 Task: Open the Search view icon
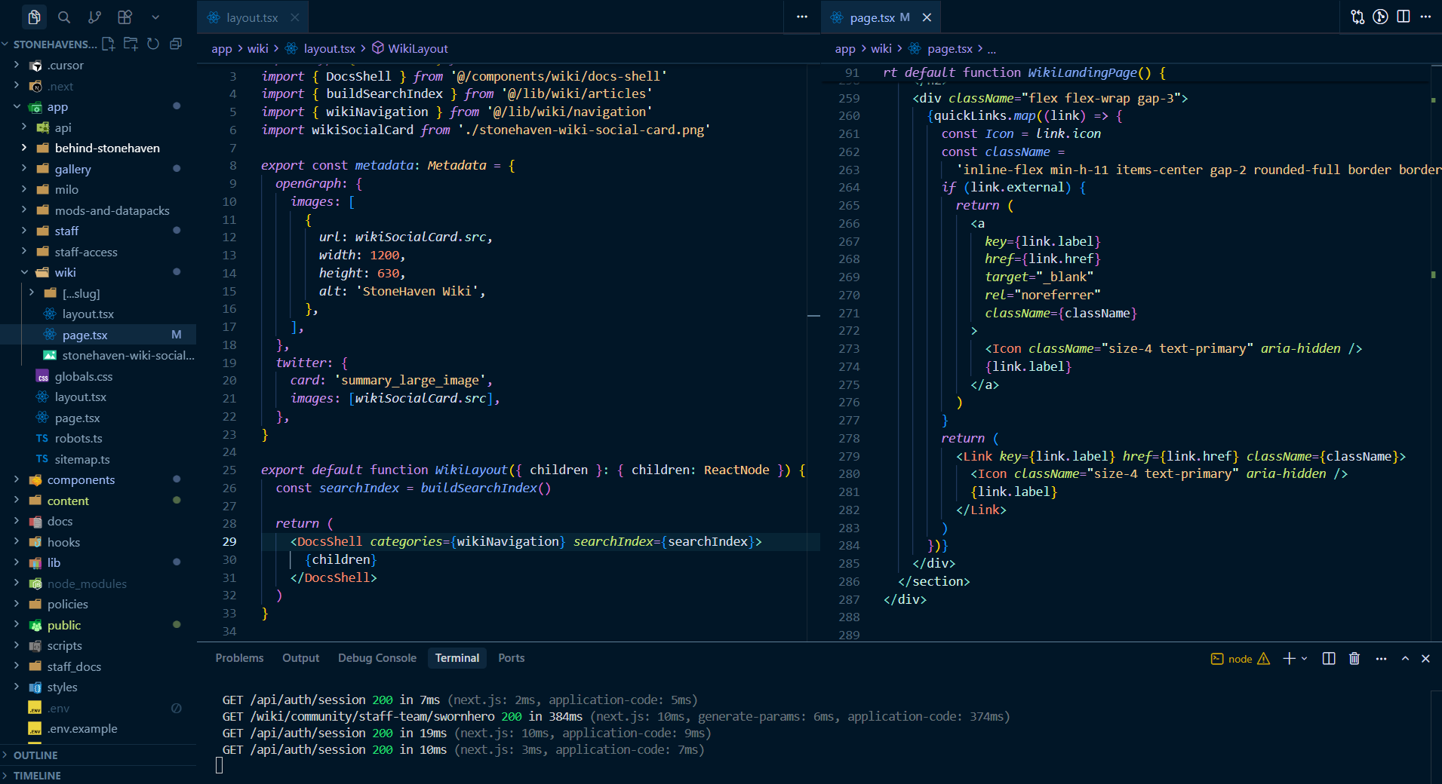(64, 17)
